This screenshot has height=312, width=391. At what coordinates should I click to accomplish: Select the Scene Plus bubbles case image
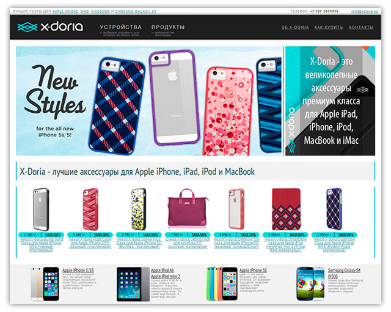click(139, 209)
